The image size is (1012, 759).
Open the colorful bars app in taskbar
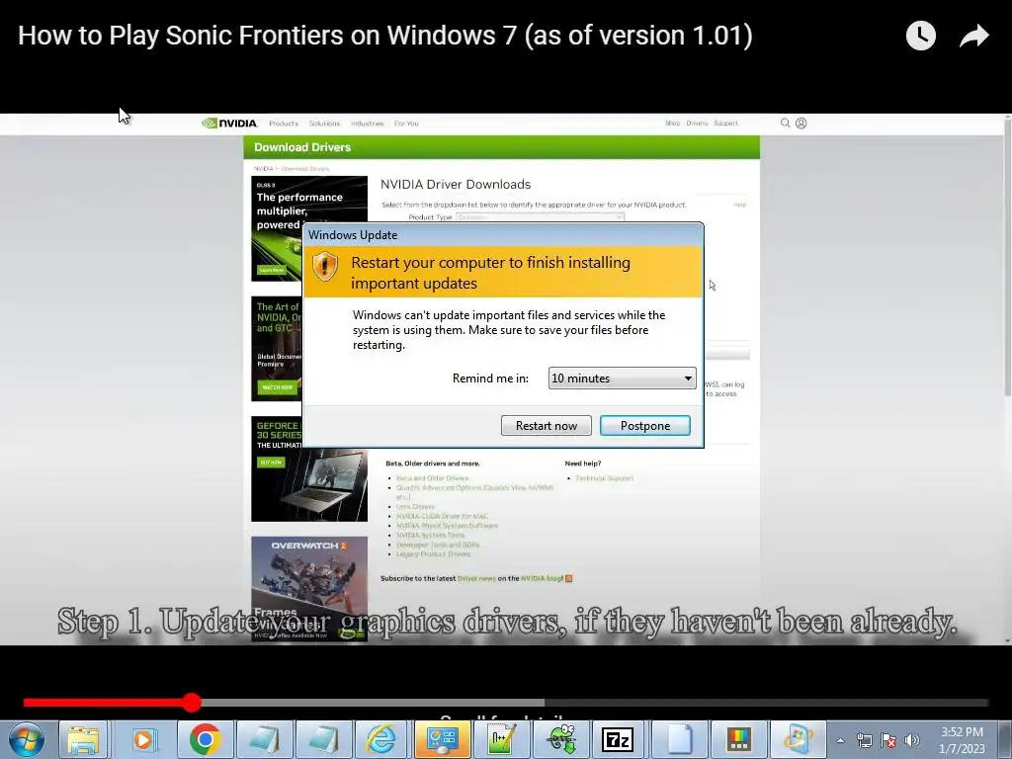click(739, 739)
